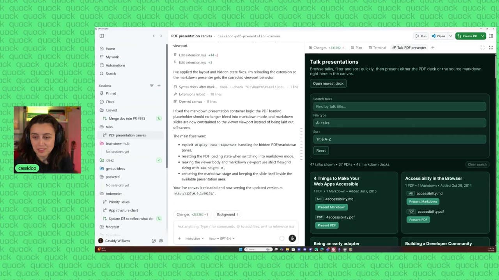Viewport: 499px width, 280px height.
Task: Go back with the left arrow
Action: (154, 36)
